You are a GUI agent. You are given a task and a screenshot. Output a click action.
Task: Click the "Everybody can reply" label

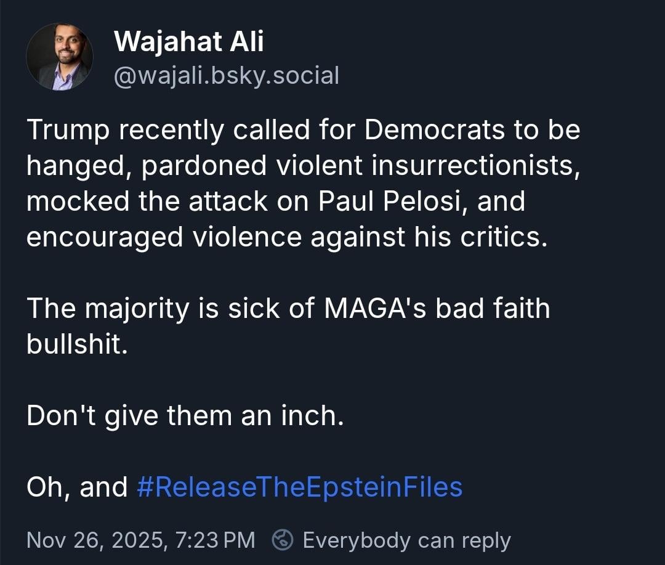coord(406,540)
